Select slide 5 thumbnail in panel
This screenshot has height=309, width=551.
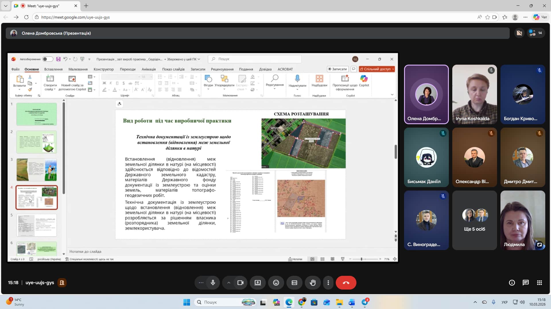point(36,225)
